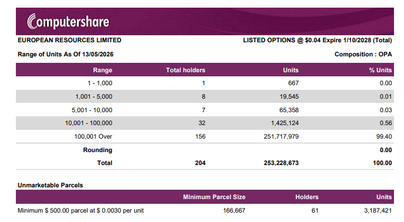The height and width of the screenshot is (222, 404).
Task: Select the 100,001 Over row
Action: (205, 136)
